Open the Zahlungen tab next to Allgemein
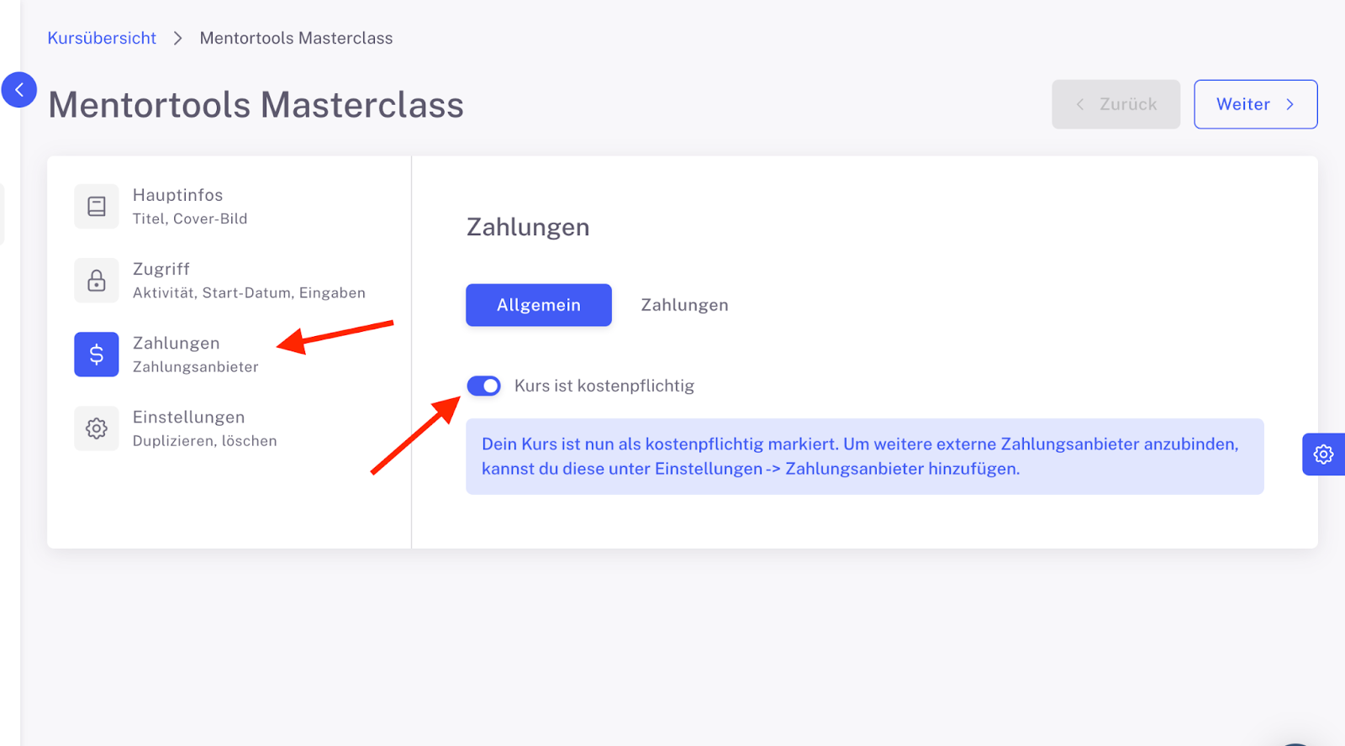1345x746 pixels. click(684, 305)
